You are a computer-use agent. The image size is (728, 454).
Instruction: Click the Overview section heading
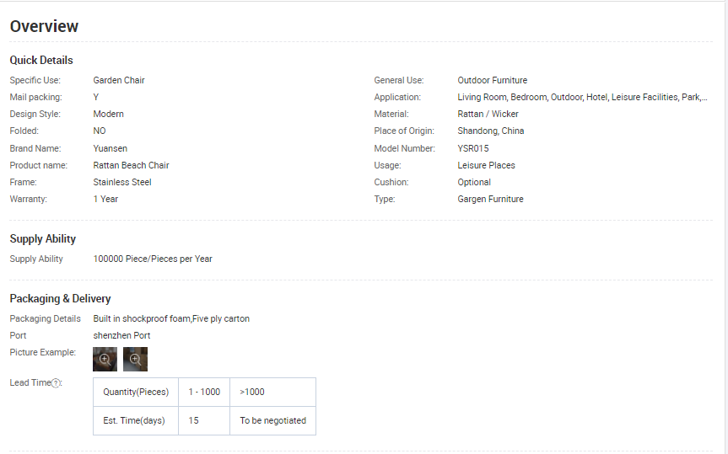[x=44, y=26]
